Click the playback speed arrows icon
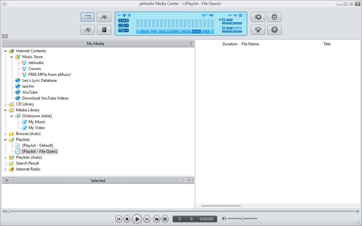Viewport: 362px width, 226px height. click(119, 15)
